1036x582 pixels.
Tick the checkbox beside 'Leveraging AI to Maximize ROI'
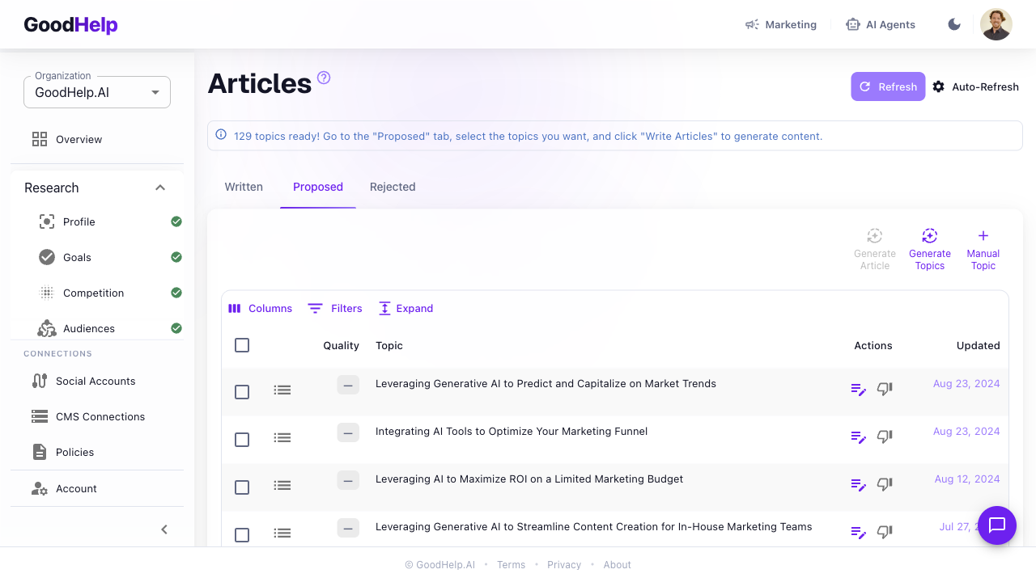[242, 487]
